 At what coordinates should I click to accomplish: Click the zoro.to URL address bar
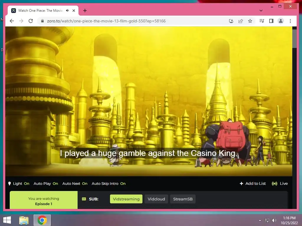point(106,21)
